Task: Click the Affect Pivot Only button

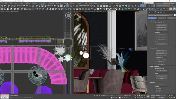Action: point(161,25)
